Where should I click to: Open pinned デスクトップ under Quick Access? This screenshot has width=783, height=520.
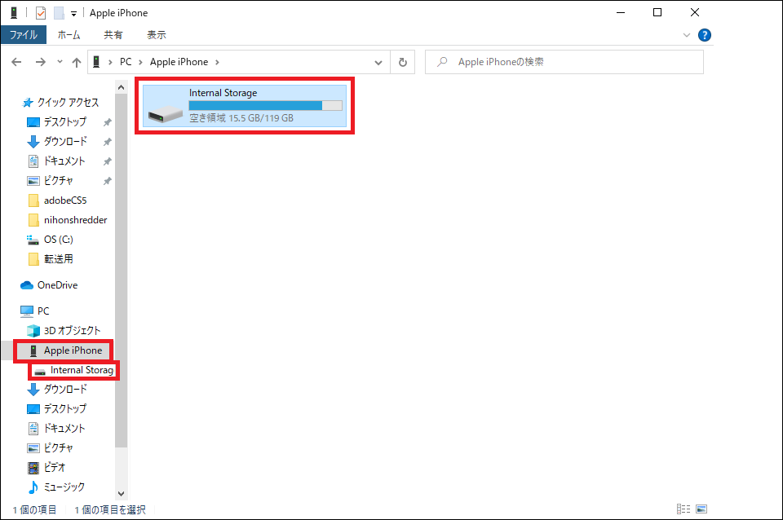(x=65, y=121)
